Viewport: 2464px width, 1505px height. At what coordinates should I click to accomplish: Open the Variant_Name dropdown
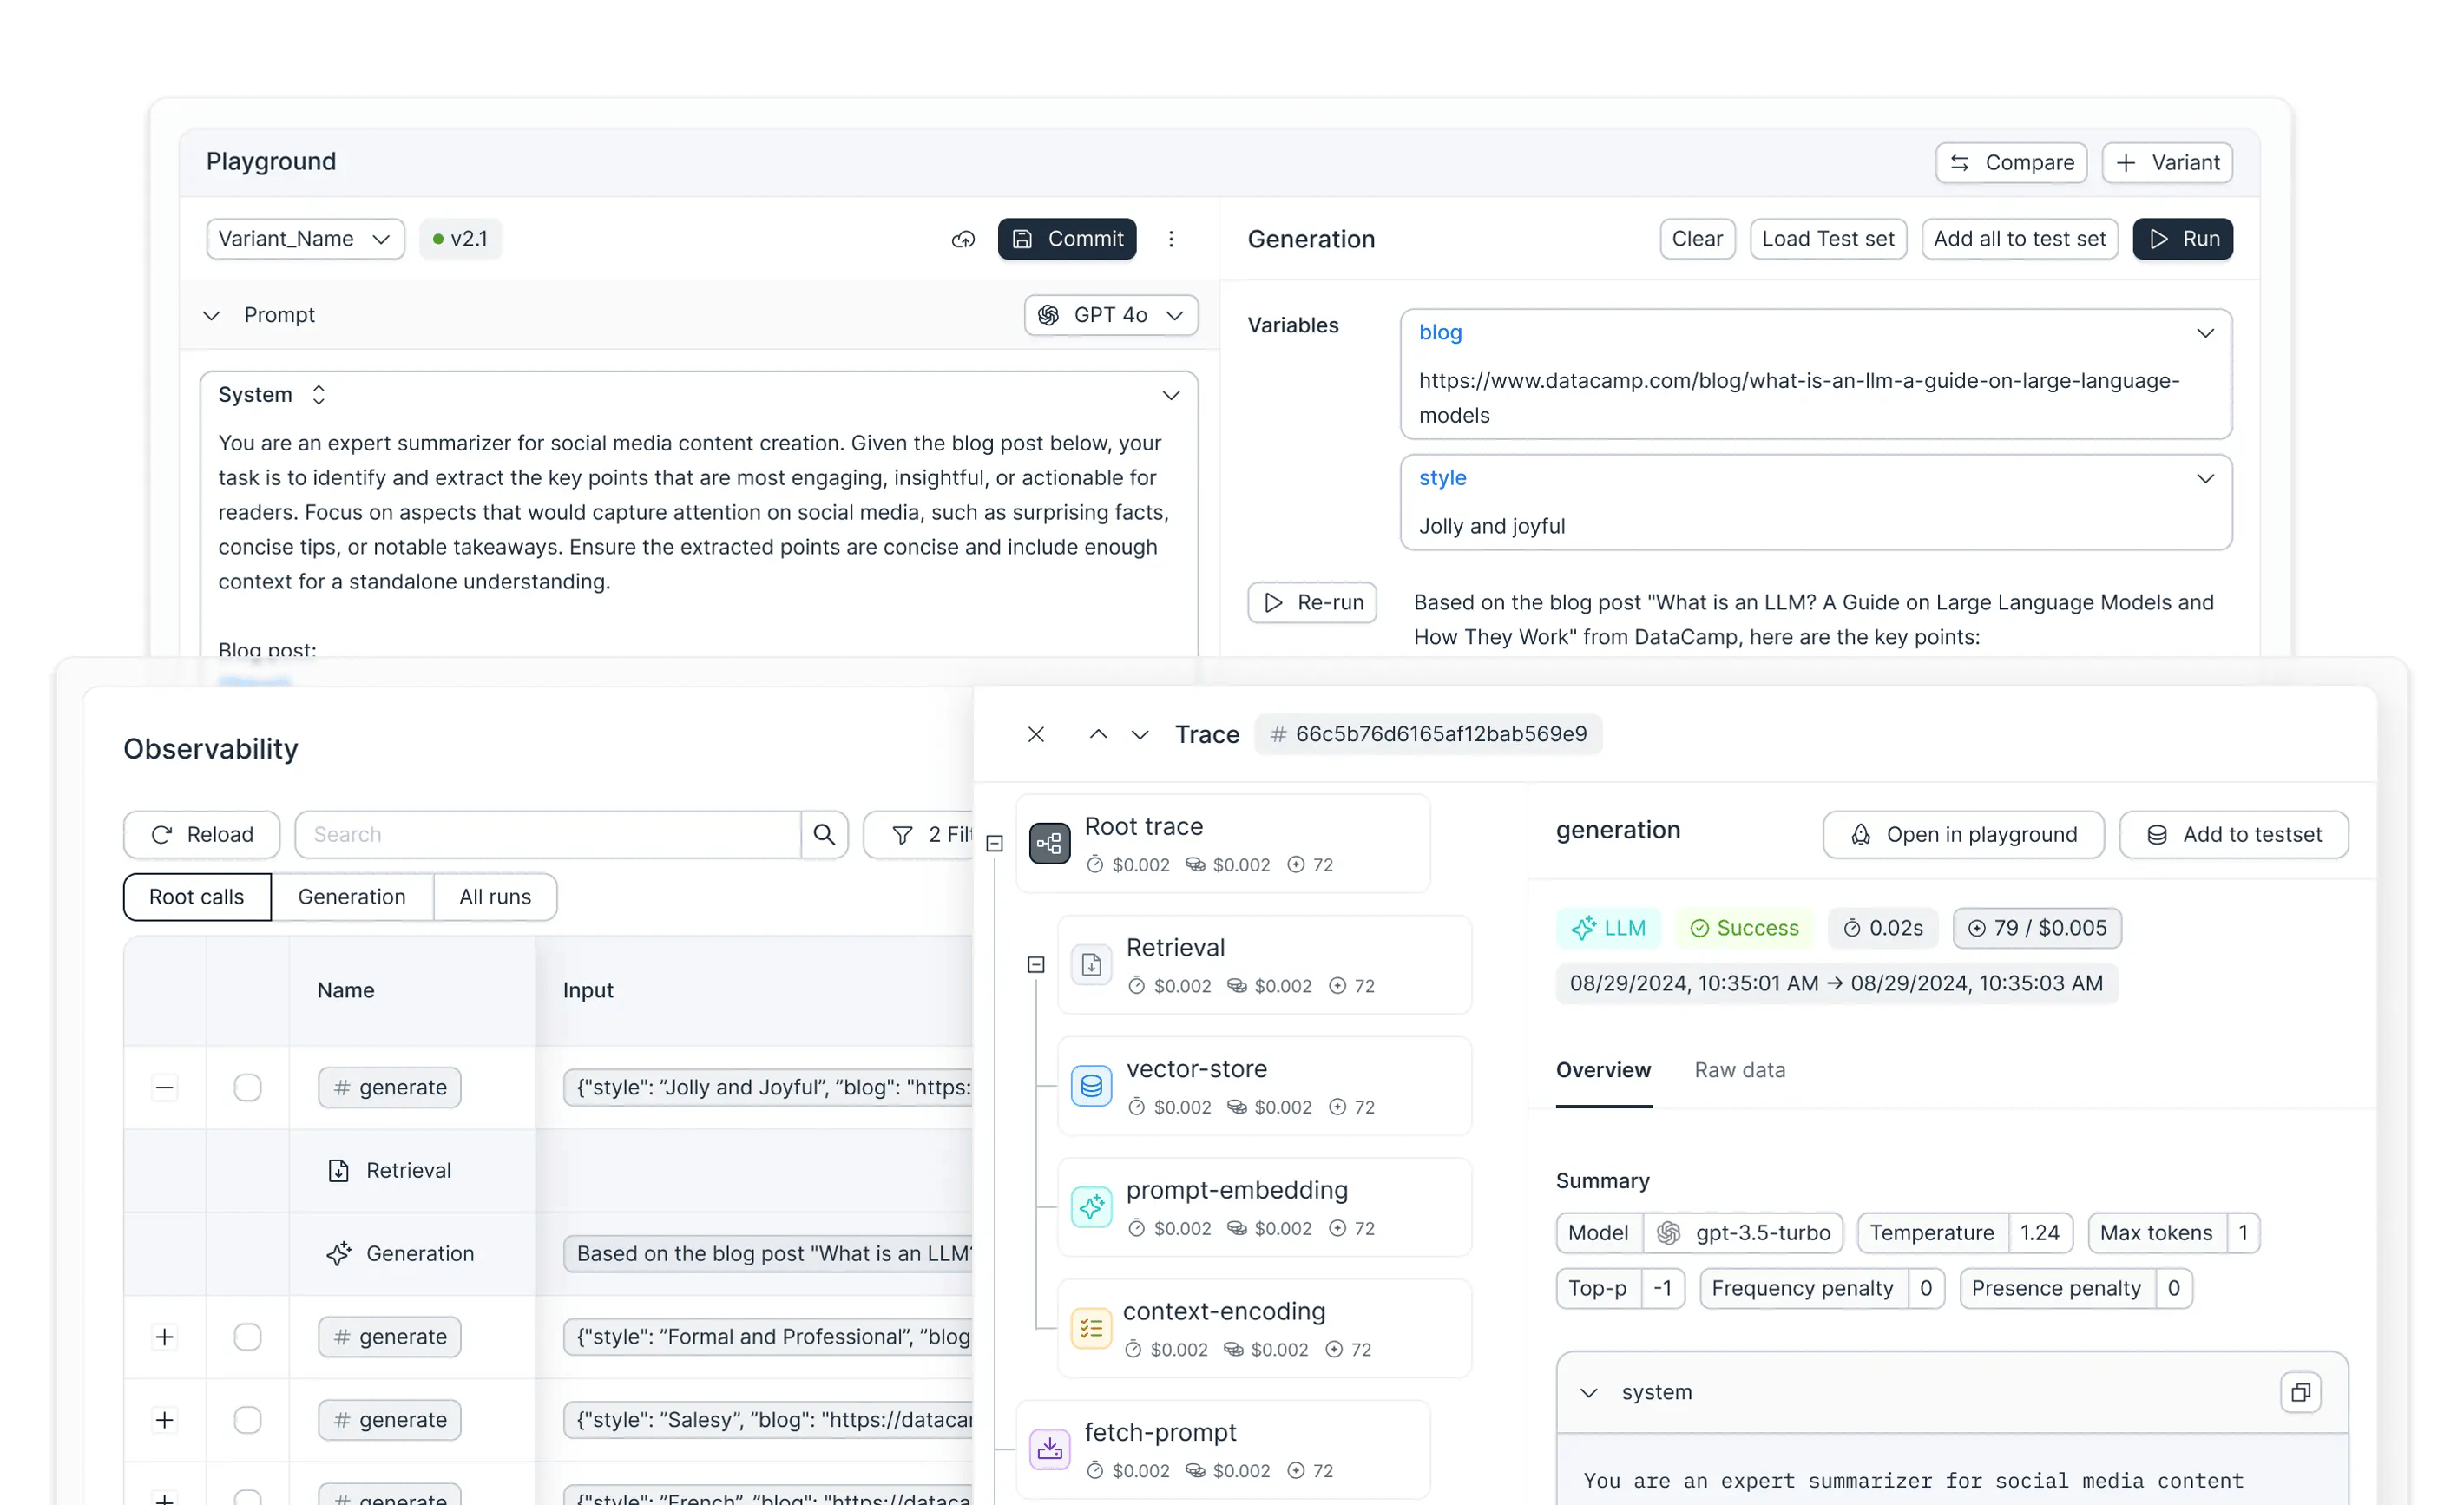click(x=305, y=239)
